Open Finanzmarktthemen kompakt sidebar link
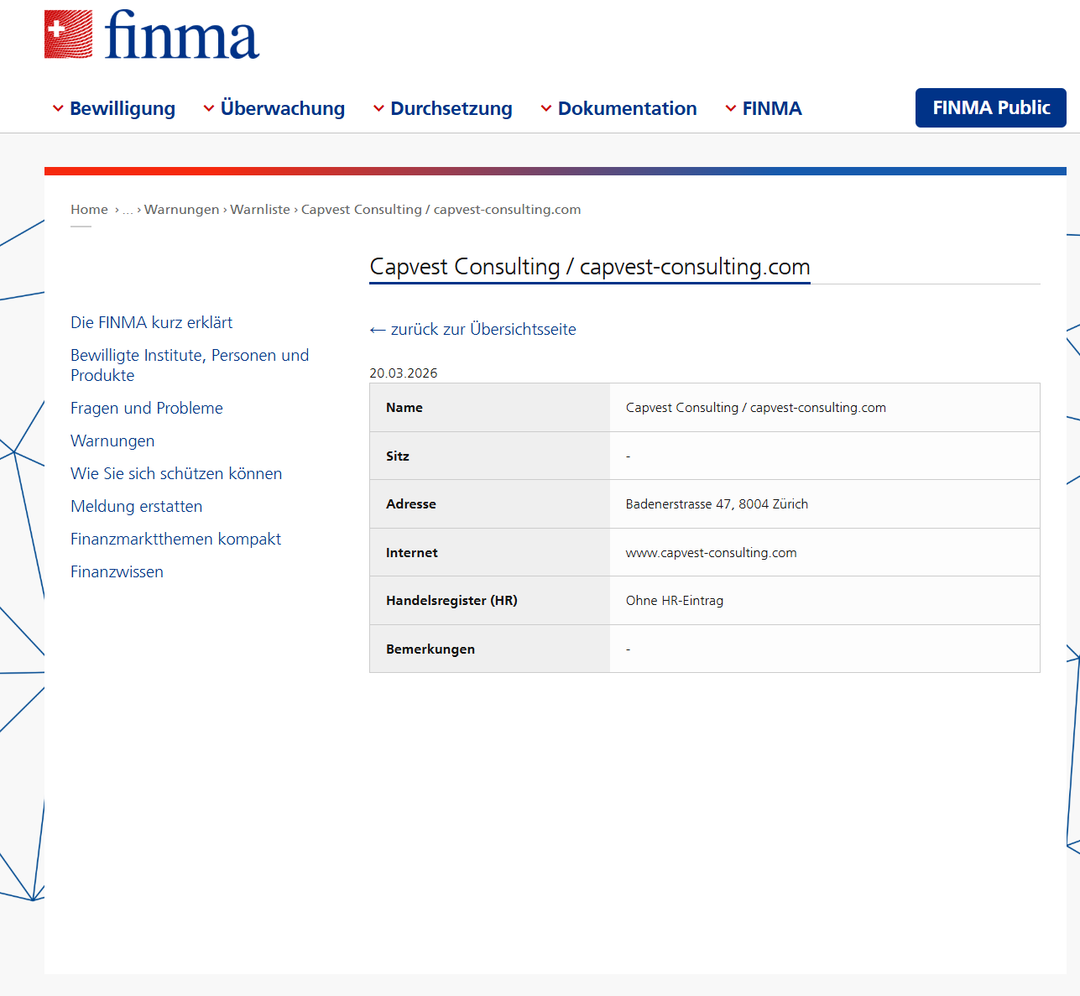The image size is (1080, 996). (176, 539)
